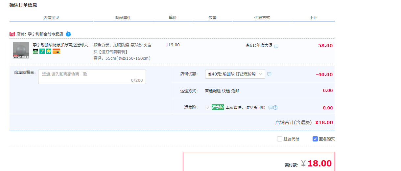401x171 pixels.
Task: Click the Tmall 'new' cat badge icon
Action: 35,51
